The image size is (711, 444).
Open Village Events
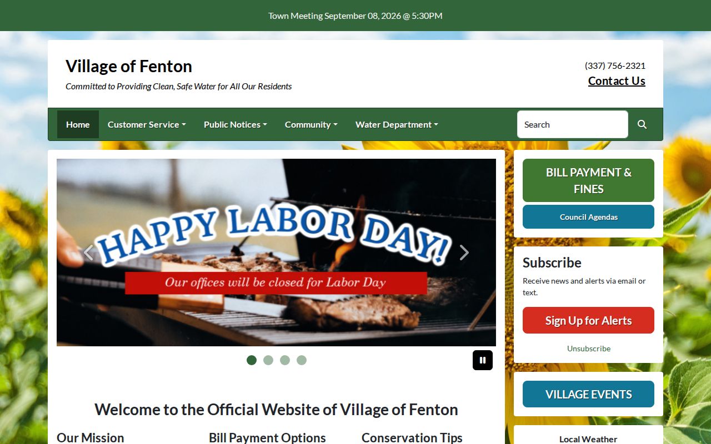click(588, 394)
